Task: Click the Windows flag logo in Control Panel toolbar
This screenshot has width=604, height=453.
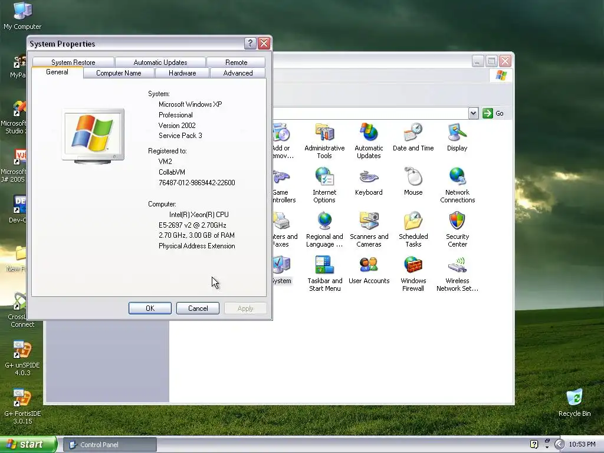Action: tap(501, 75)
